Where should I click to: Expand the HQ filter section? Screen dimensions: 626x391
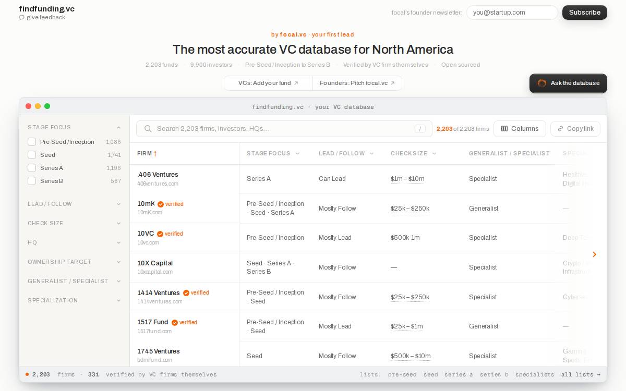[x=74, y=242]
